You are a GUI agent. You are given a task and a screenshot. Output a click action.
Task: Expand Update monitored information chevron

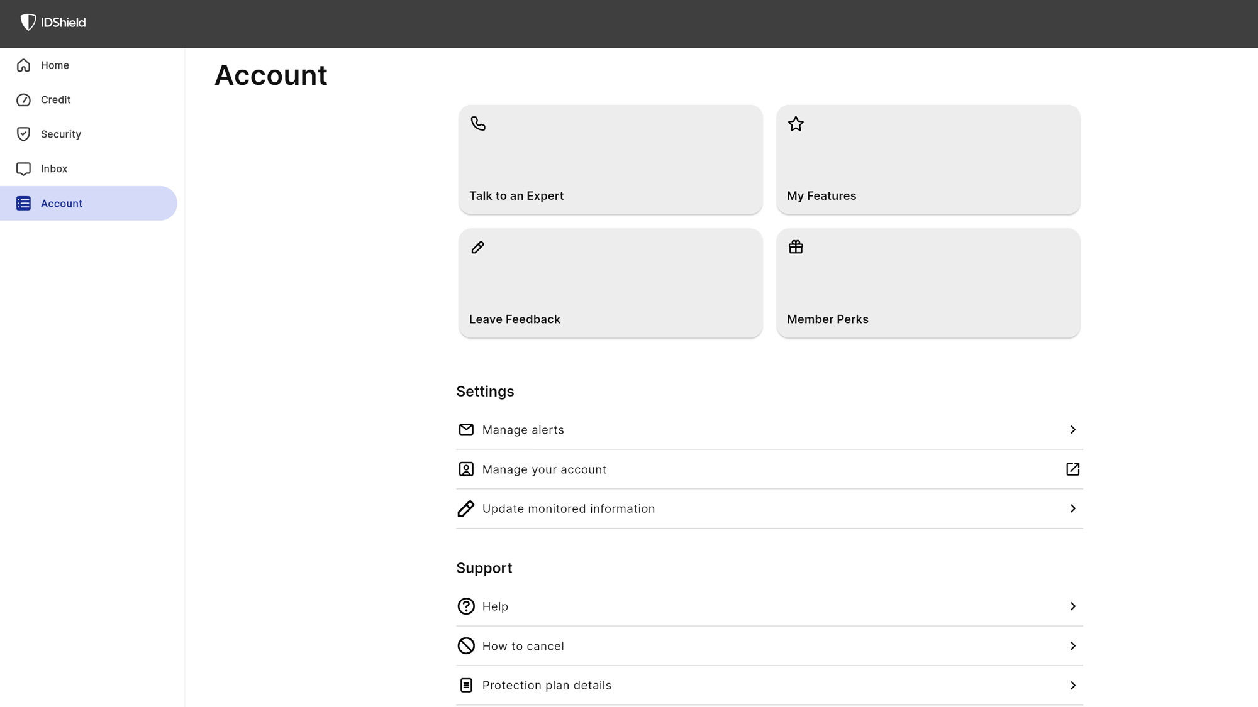coord(1072,508)
